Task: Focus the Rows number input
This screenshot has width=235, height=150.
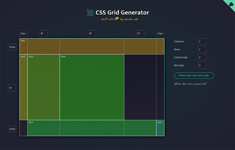Action: pos(202,49)
